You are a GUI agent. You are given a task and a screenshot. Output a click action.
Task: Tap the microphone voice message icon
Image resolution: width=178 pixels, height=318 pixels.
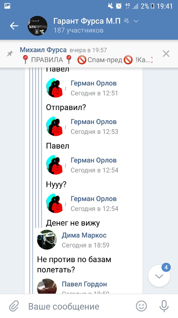pos(164,306)
